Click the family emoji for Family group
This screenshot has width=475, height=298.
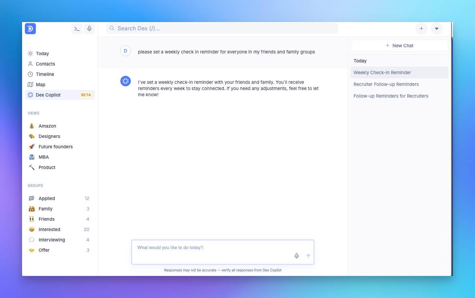(32, 209)
